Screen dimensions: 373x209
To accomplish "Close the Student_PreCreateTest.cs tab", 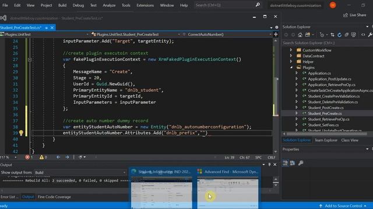I will 52,28.
